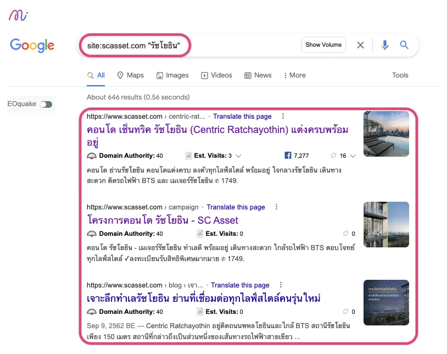Click the Show Volume button
447x354 pixels.
(x=323, y=45)
